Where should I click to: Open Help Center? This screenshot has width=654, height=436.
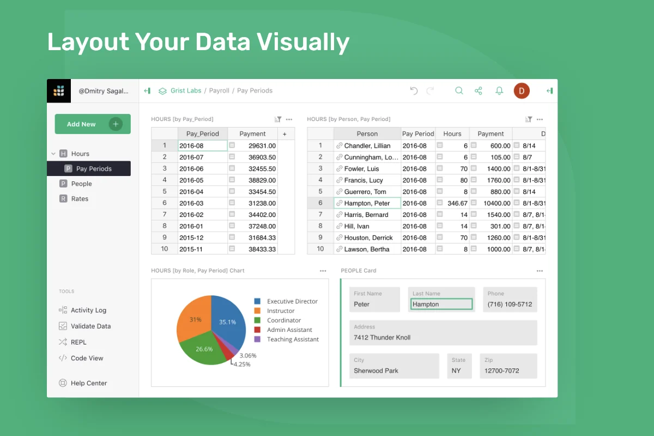click(89, 383)
